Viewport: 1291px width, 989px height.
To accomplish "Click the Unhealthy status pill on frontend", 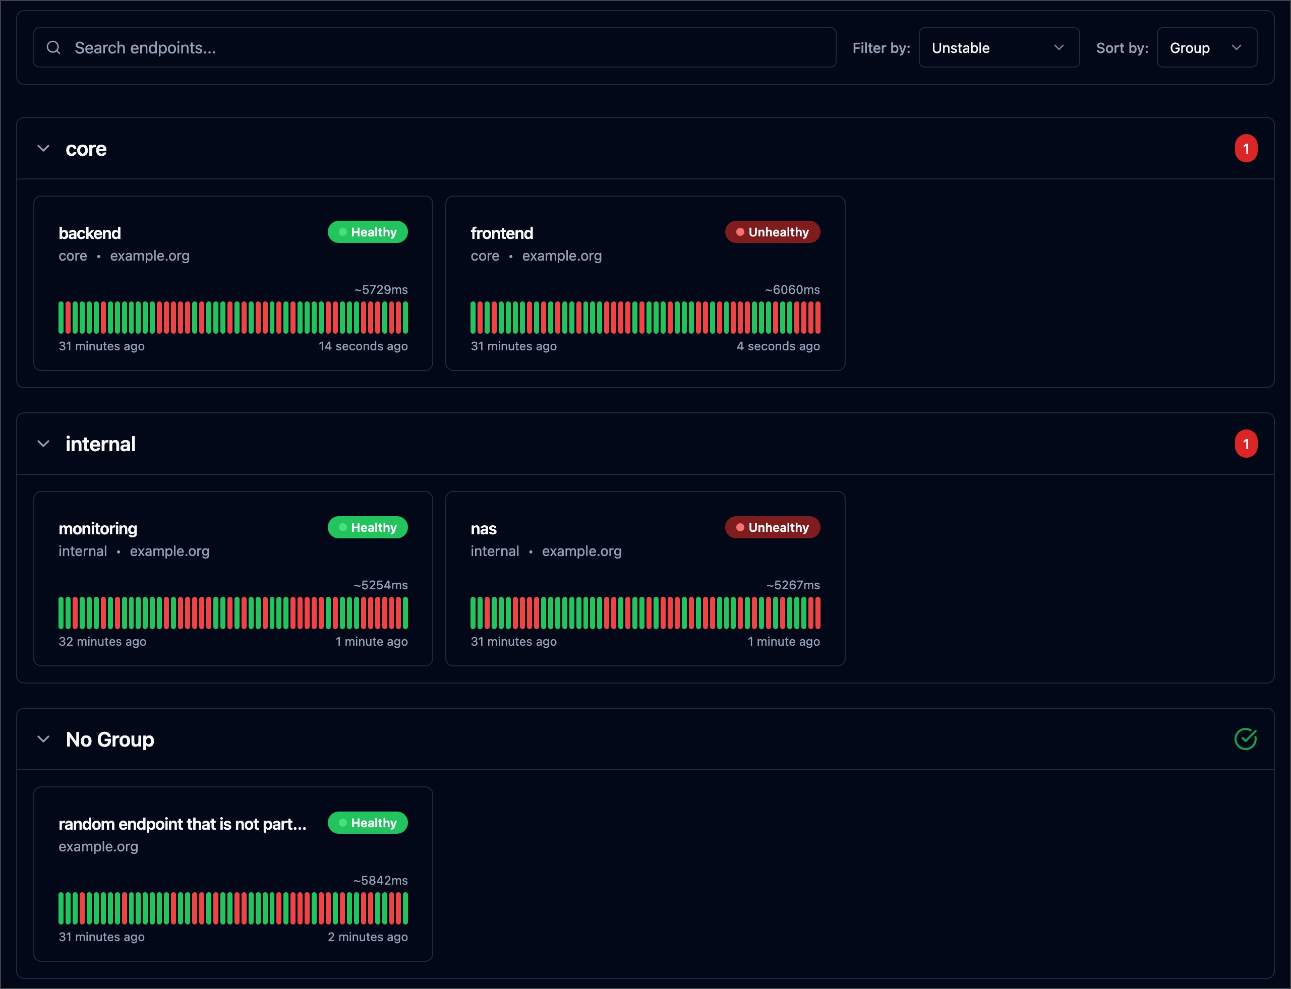I will 772,232.
